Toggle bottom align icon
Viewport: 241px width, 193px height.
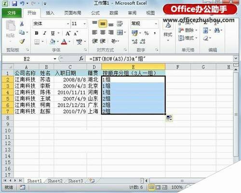click(x=111, y=24)
